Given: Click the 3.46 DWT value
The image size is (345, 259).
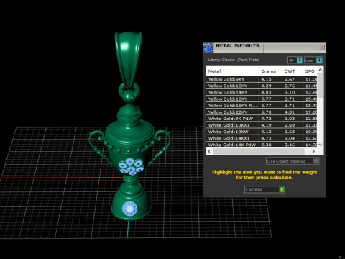Looking at the screenshot, I should pyautogui.click(x=290, y=145).
